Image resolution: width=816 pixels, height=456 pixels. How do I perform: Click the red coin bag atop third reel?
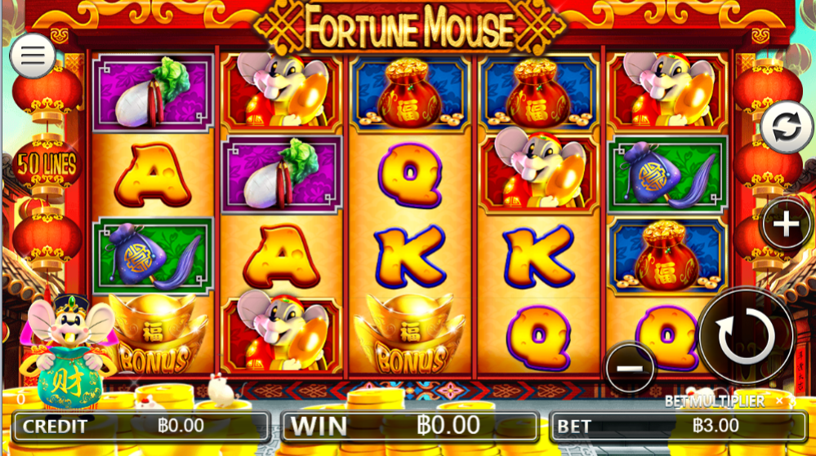click(409, 93)
